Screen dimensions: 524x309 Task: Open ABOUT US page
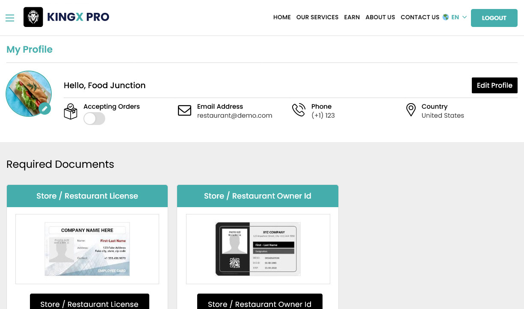(380, 17)
